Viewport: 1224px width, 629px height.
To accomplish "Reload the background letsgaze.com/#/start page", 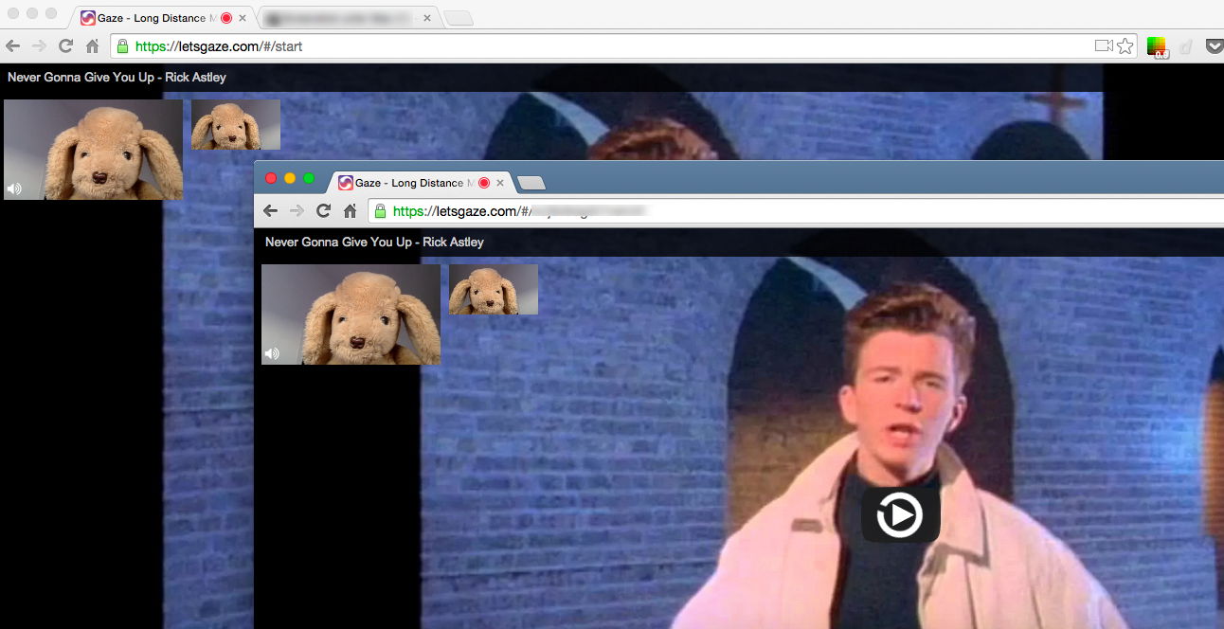I will (65, 45).
